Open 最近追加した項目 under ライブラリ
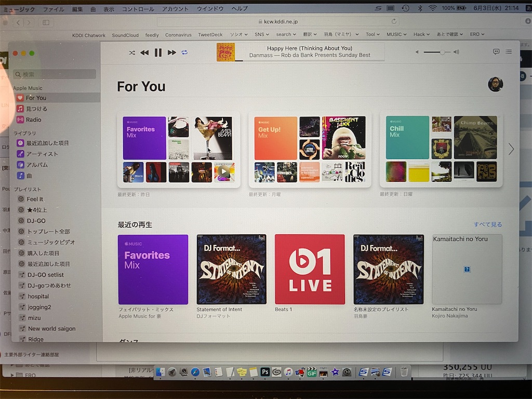This screenshot has height=399, width=532. point(47,143)
